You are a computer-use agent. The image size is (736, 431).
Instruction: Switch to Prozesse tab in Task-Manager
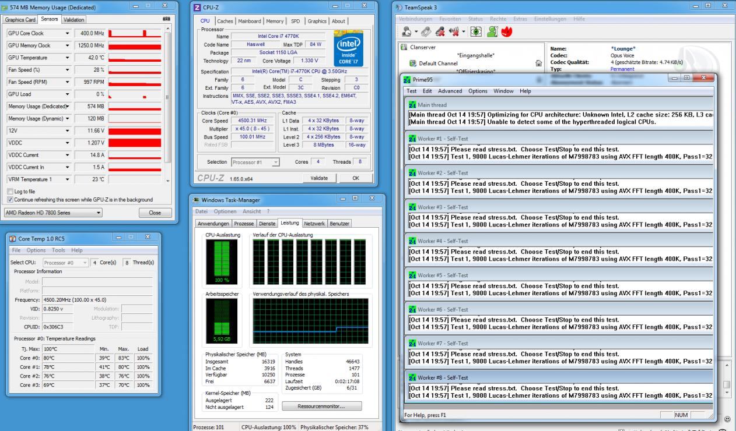[x=244, y=223]
